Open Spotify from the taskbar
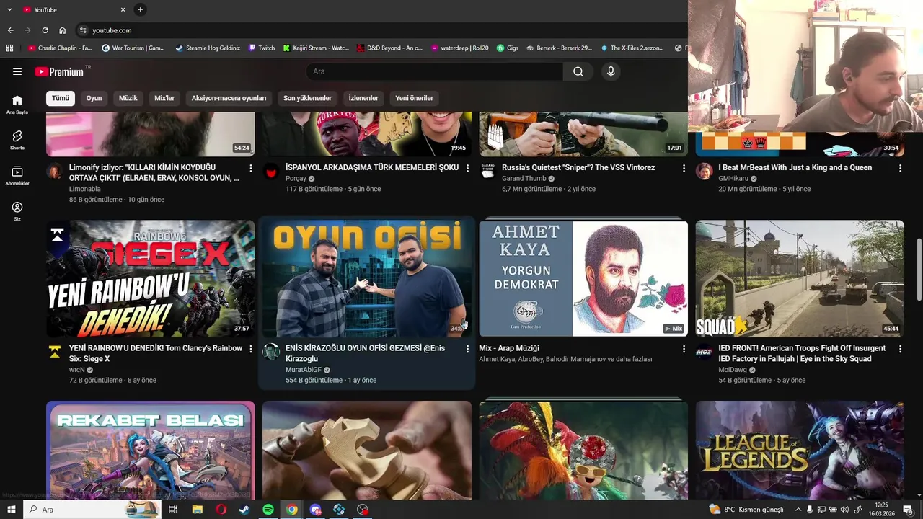Screen dimensions: 923x519 (x=268, y=510)
